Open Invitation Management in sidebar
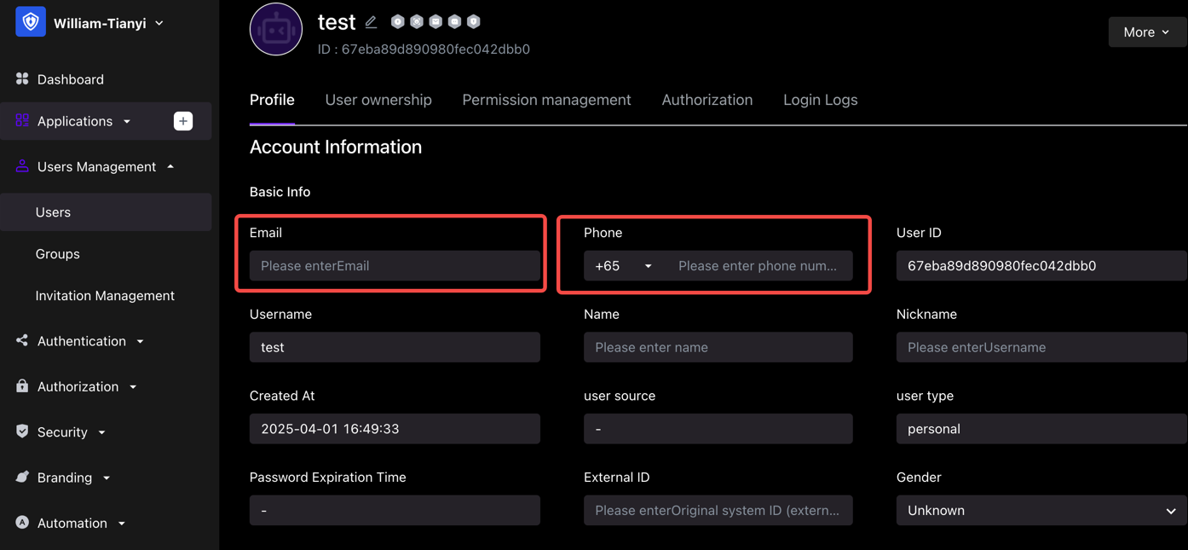1188x550 pixels. (106, 296)
